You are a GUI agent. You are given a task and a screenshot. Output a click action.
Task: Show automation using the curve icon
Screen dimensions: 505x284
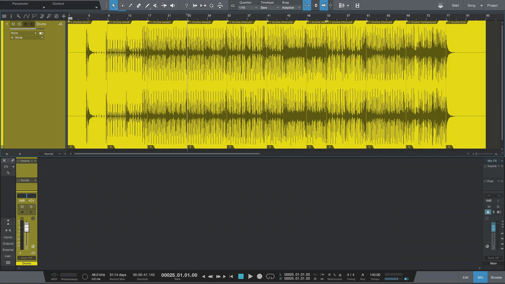[x=27, y=16]
